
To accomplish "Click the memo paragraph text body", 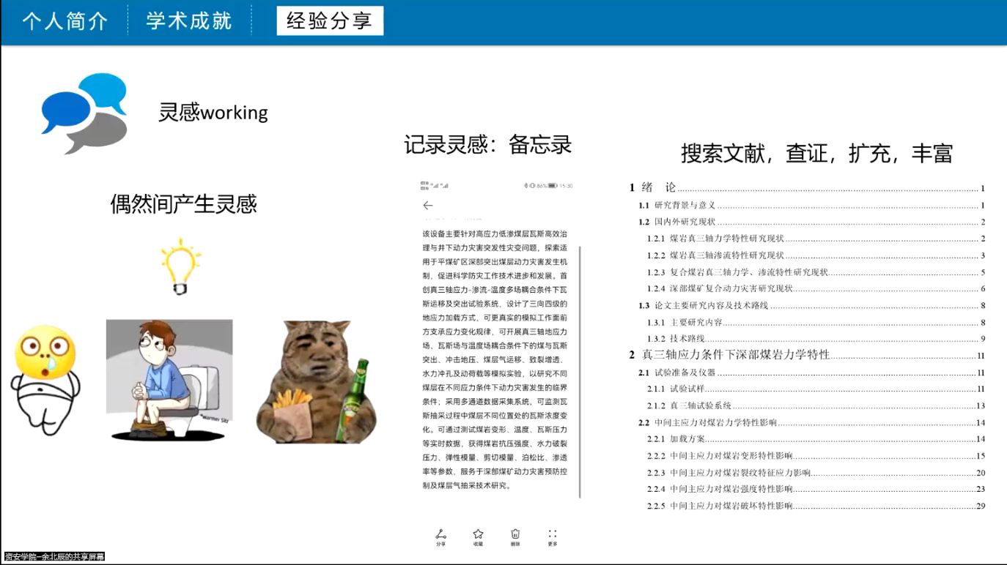I will point(495,359).
